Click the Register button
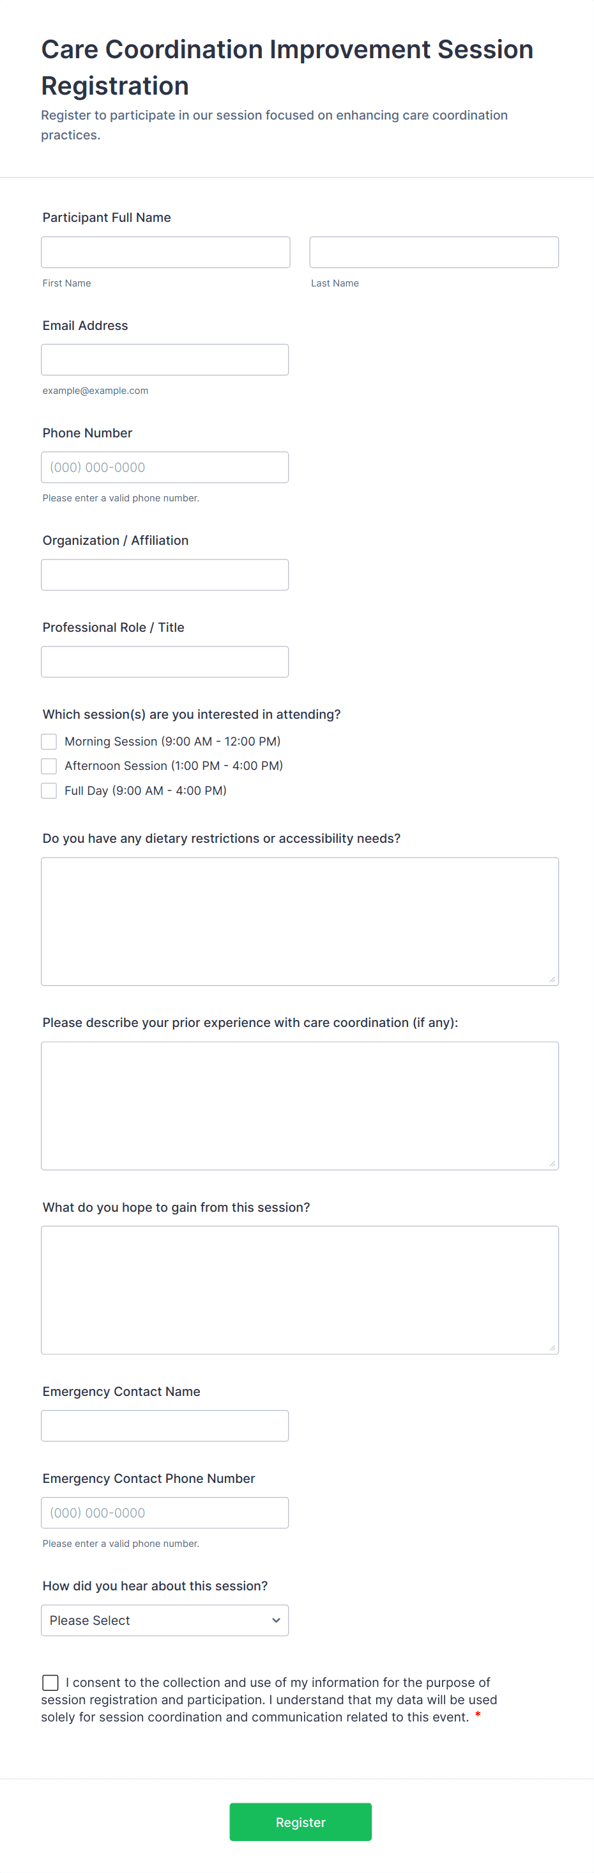The height and width of the screenshot is (1873, 594). (x=300, y=1821)
